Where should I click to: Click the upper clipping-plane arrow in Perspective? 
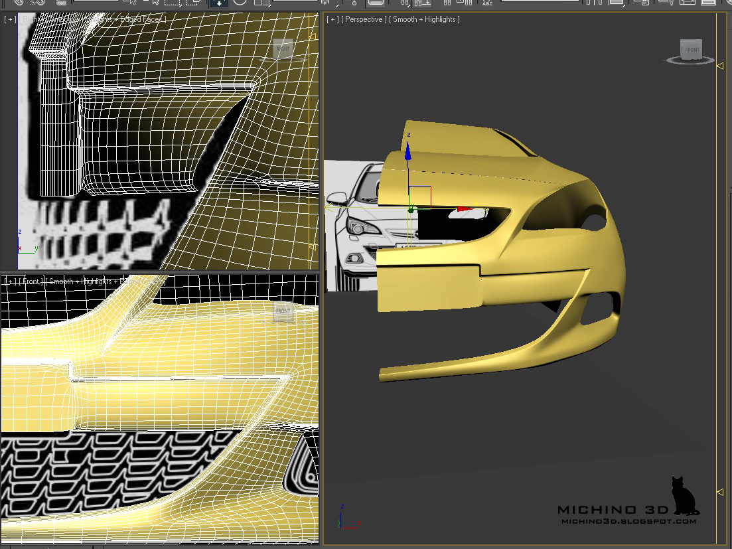(x=720, y=66)
